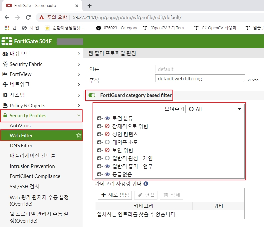Close the FortiGate - Saeronauto tab
This screenshot has height=227, width=264.
(77, 6)
